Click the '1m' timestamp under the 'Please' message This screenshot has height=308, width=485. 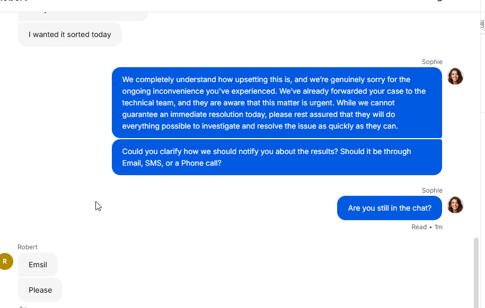pyautogui.click(x=23, y=307)
